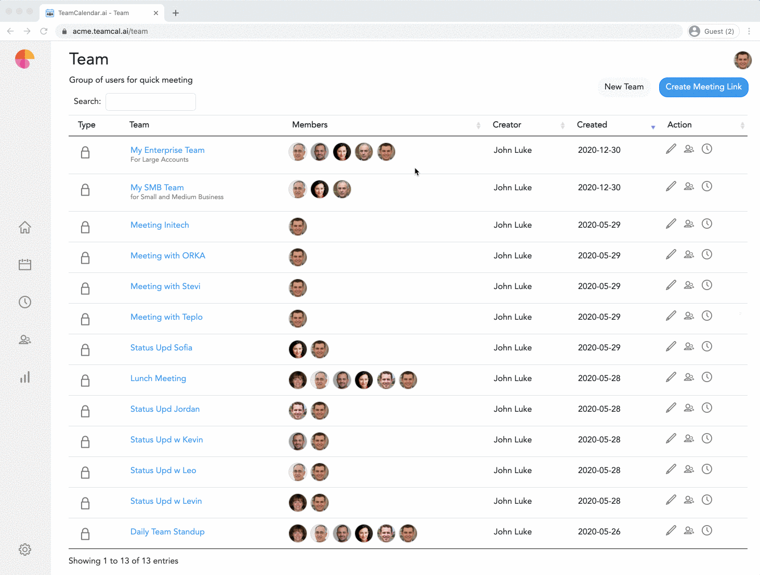Click clock icon for Daily Team Standup
The height and width of the screenshot is (575, 760).
[x=707, y=530]
